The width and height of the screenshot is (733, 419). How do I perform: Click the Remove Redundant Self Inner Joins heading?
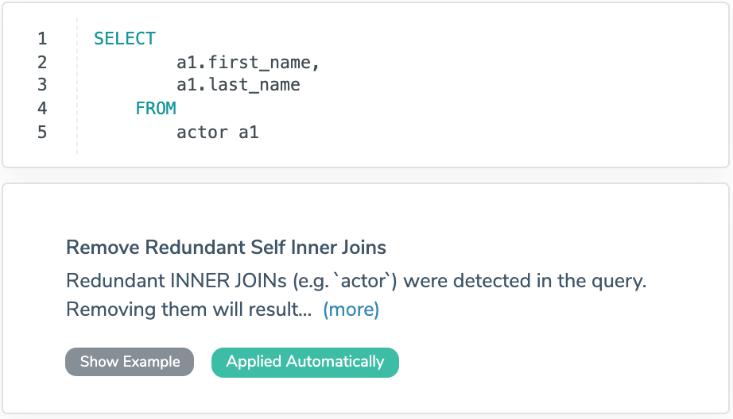(x=227, y=248)
